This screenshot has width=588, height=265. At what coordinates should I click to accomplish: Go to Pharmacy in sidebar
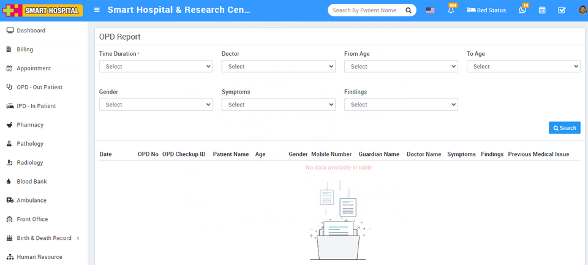30,125
